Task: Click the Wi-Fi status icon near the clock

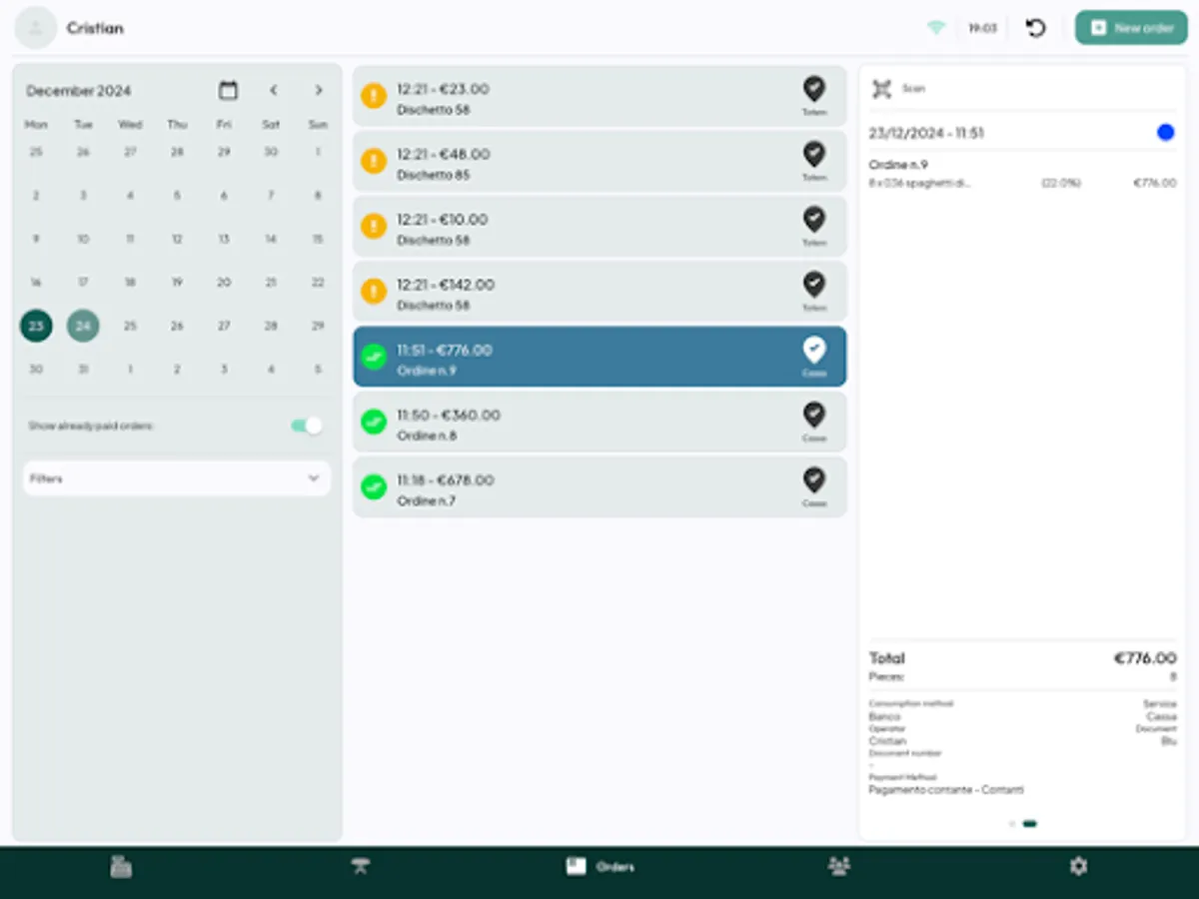Action: click(936, 27)
